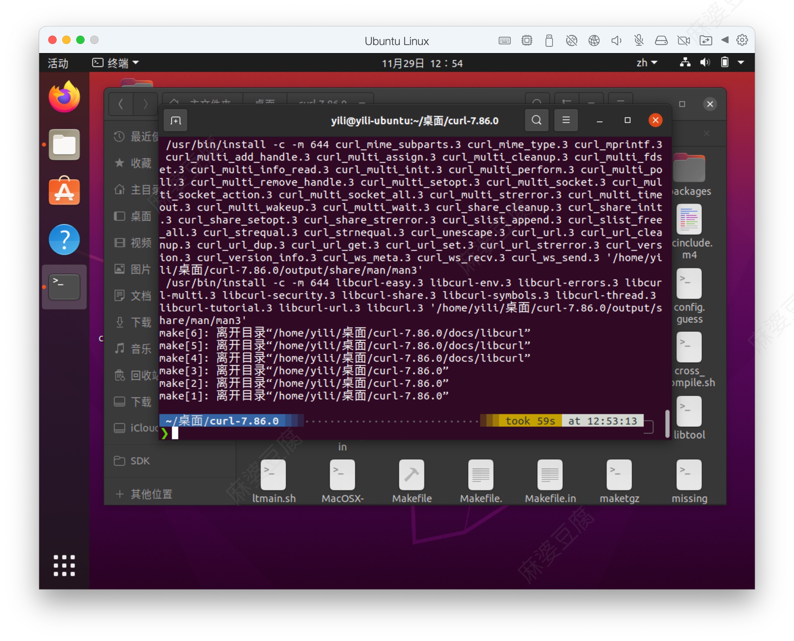Click the Ubuntu network status icon
The image size is (794, 641).
pos(685,62)
